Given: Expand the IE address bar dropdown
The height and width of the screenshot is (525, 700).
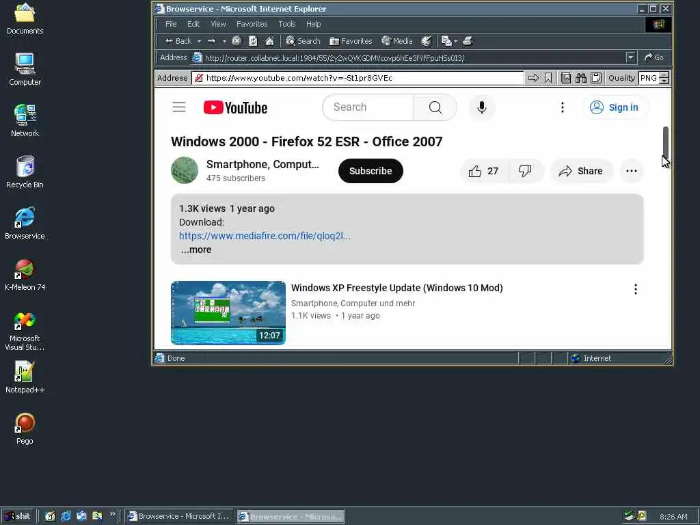Looking at the screenshot, I should point(630,57).
